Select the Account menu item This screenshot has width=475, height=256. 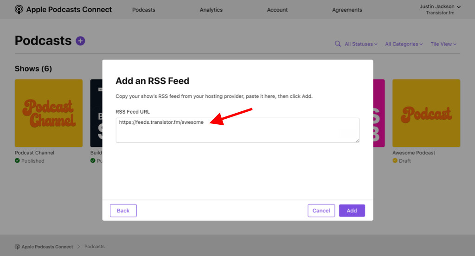277,10
